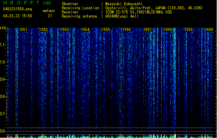Image resolution: width=217 pixels, height=138 pixels.
Task: Click the 1553 time marker
Action: [65, 30]
